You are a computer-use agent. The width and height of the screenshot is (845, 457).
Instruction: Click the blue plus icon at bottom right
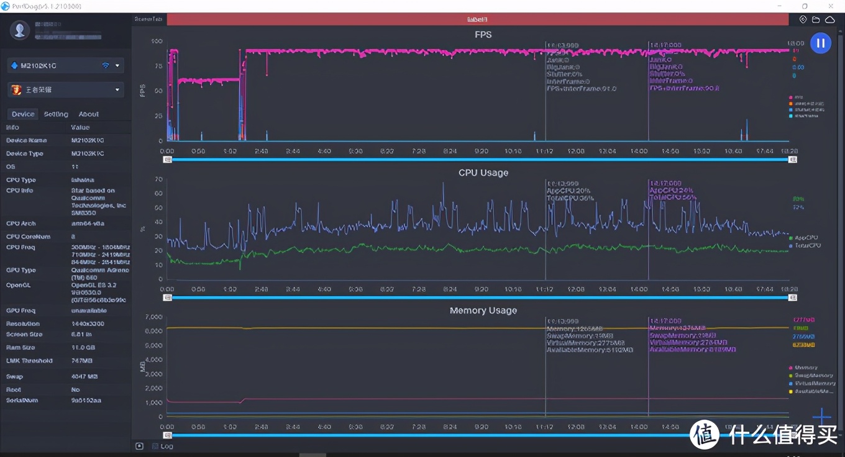point(821,416)
